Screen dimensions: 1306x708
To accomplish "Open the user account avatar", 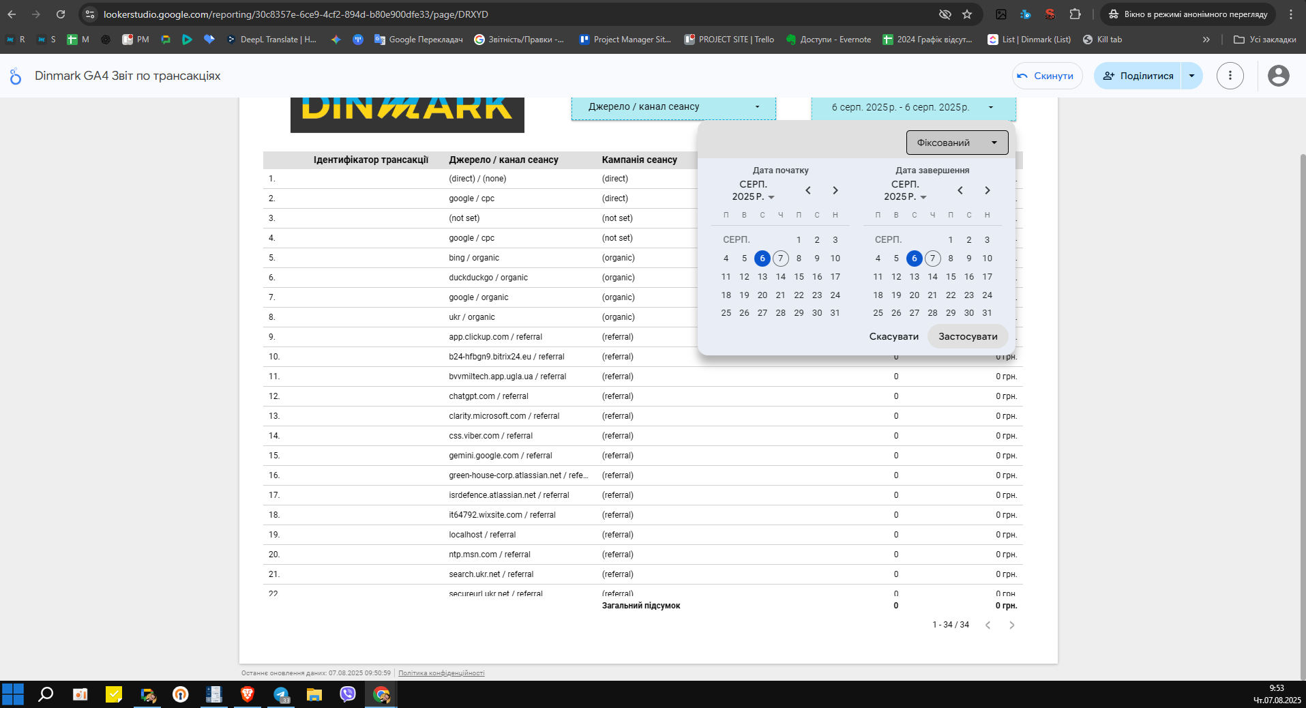I will point(1278,76).
